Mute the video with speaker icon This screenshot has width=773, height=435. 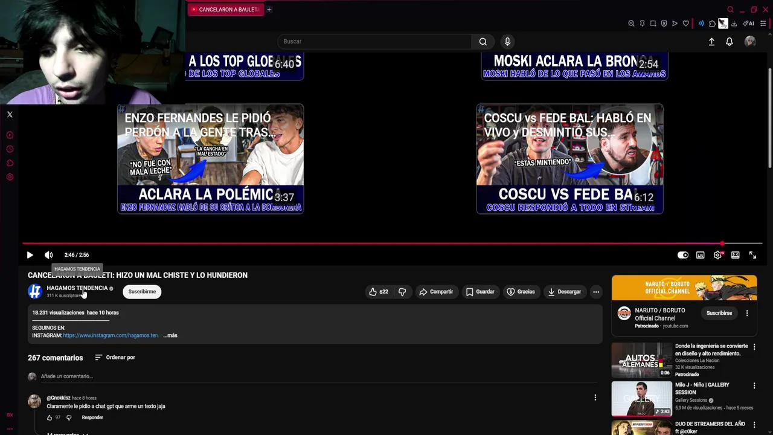pyautogui.click(x=49, y=255)
